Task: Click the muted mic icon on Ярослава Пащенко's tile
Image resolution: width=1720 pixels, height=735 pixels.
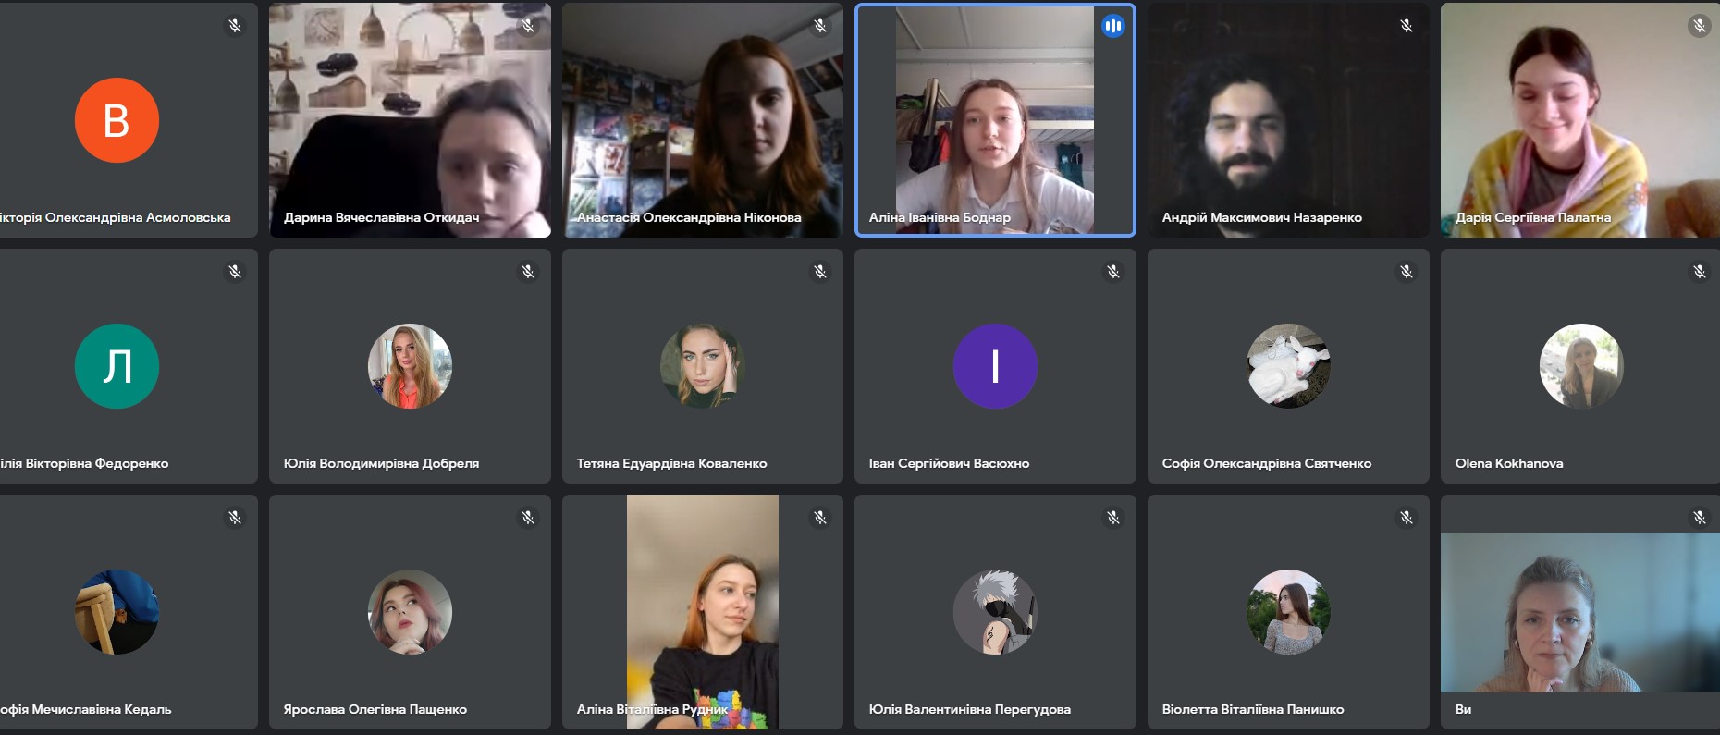Action: (527, 518)
